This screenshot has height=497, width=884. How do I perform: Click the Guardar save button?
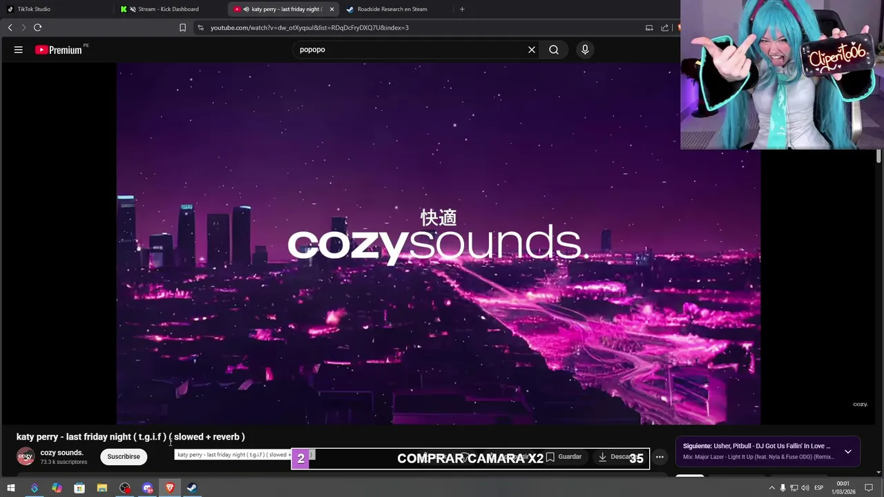coord(564,456)
